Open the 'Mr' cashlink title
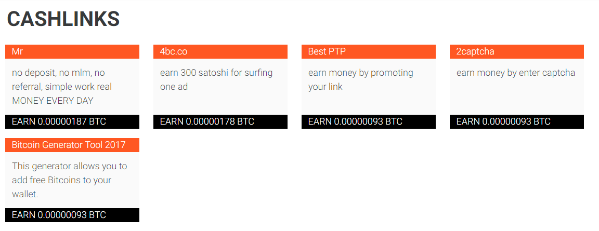This screenshot has width=599, height=231. [x=17, y=51]
